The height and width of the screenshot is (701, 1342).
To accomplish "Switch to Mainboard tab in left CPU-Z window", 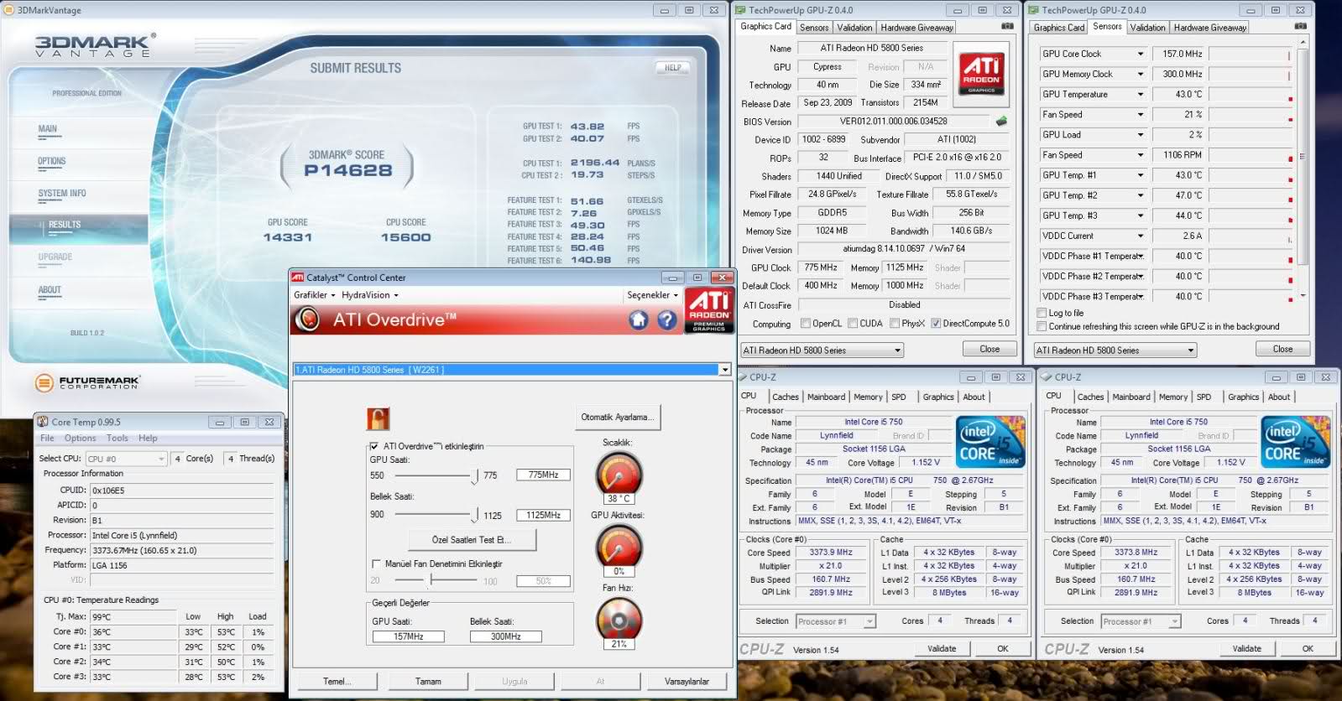I will (x=826, y=397).
